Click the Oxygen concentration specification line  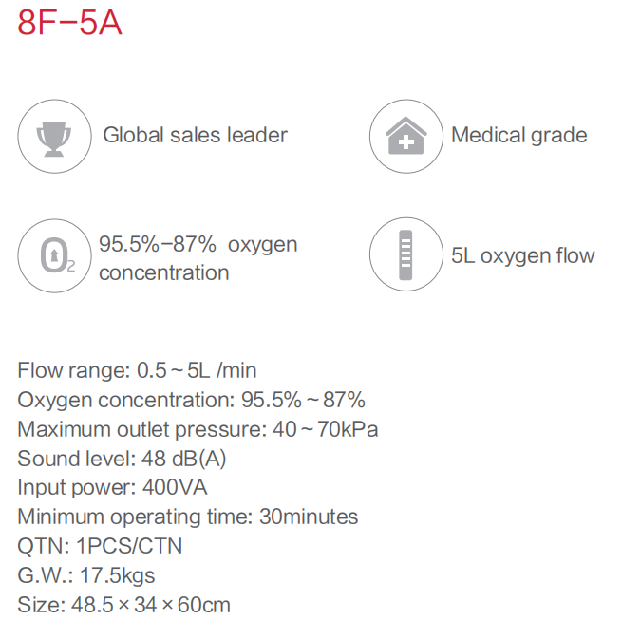point(191,400)
